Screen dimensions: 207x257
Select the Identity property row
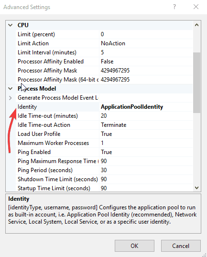tap(104, 107)
